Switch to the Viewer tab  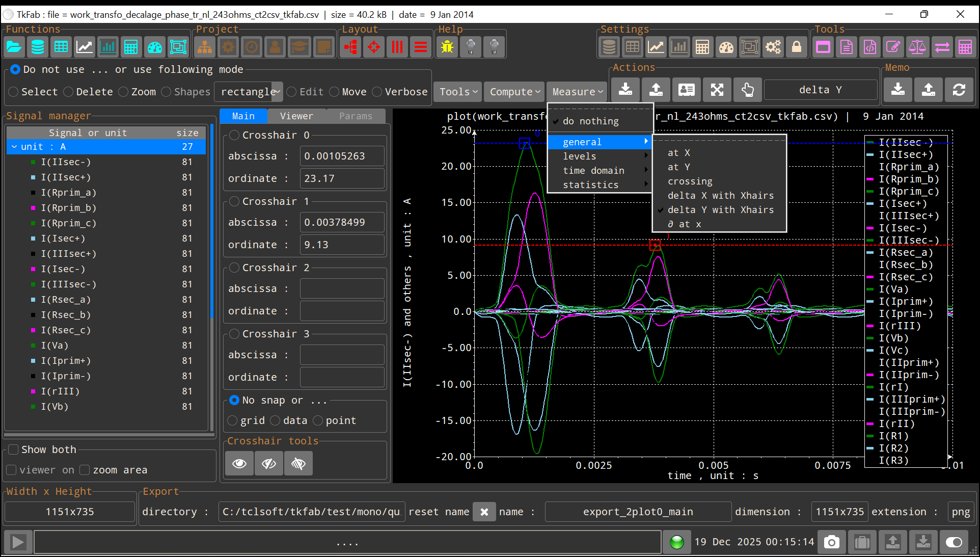point(296,116)
